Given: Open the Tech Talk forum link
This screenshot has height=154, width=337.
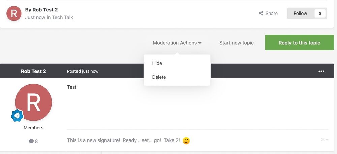Looking at the screenshot, I should 62,17.
